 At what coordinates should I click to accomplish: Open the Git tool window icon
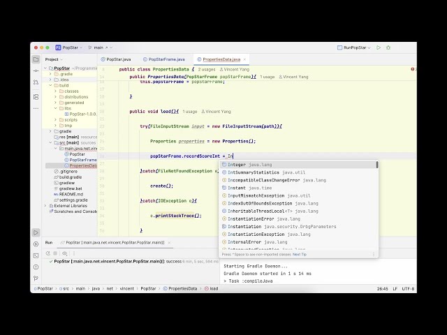[x=36, y=278]
